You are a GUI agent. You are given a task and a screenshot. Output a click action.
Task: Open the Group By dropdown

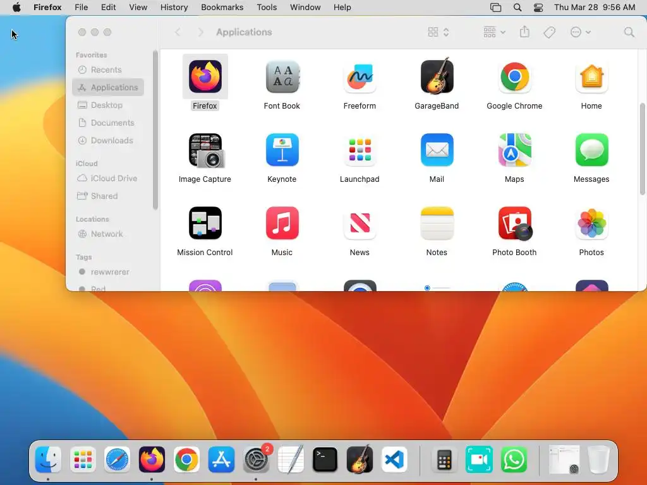pyautogui.click(x=494, y=32)
